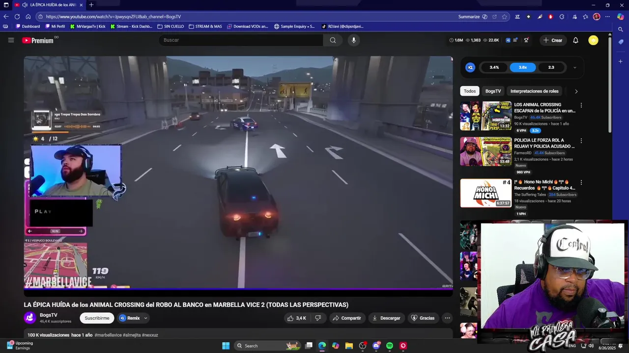Click the Descargar download button

[x=386, y=318]
